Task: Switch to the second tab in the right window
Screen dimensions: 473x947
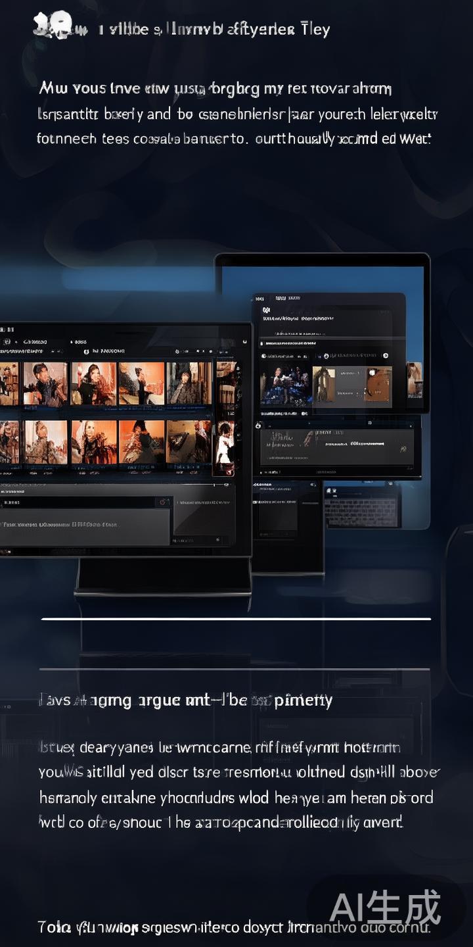Action: pyautogui.click(x=281, y=299)
